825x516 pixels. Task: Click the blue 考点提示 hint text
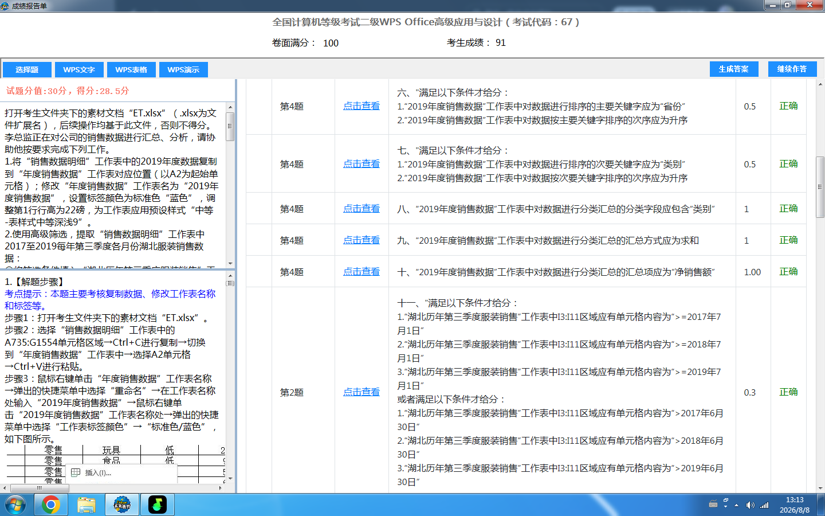[110, 300]
